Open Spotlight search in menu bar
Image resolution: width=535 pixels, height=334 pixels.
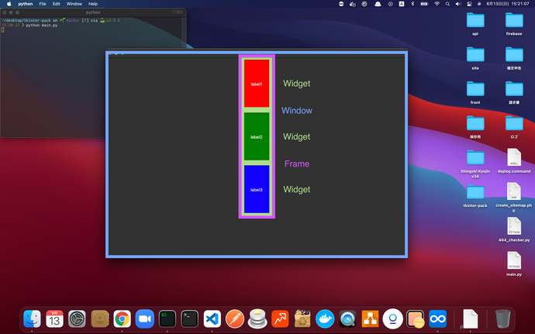pyautogui.click(x=449, y=4)
